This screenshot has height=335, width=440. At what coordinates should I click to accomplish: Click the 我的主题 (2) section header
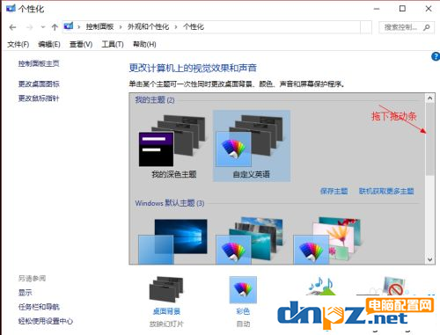click(155, 100)
